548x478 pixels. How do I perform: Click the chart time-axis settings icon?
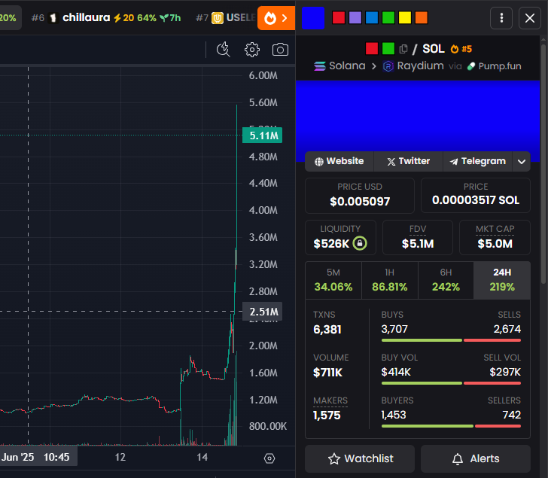click(x=269, y=458)
